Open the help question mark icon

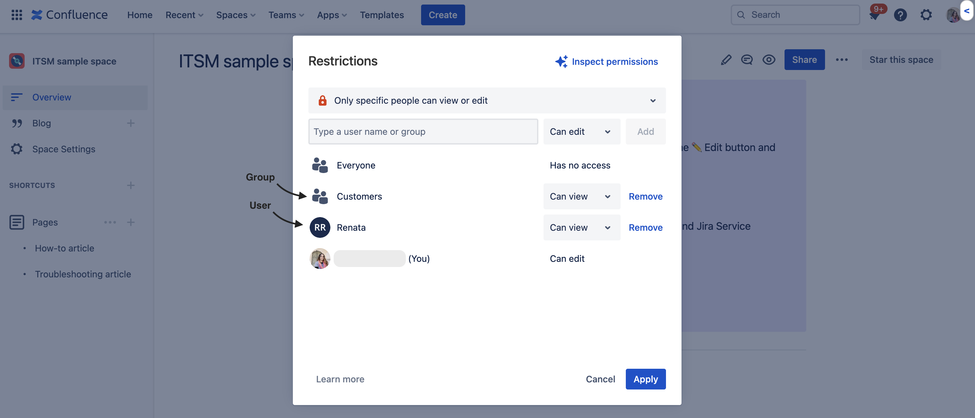point(900,15)
